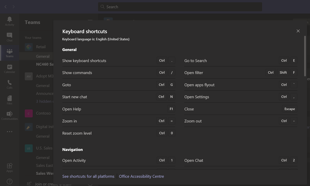The image size is (310, 186).
Task: Open Office Accessibility Centre link
Action: (141, 176)
